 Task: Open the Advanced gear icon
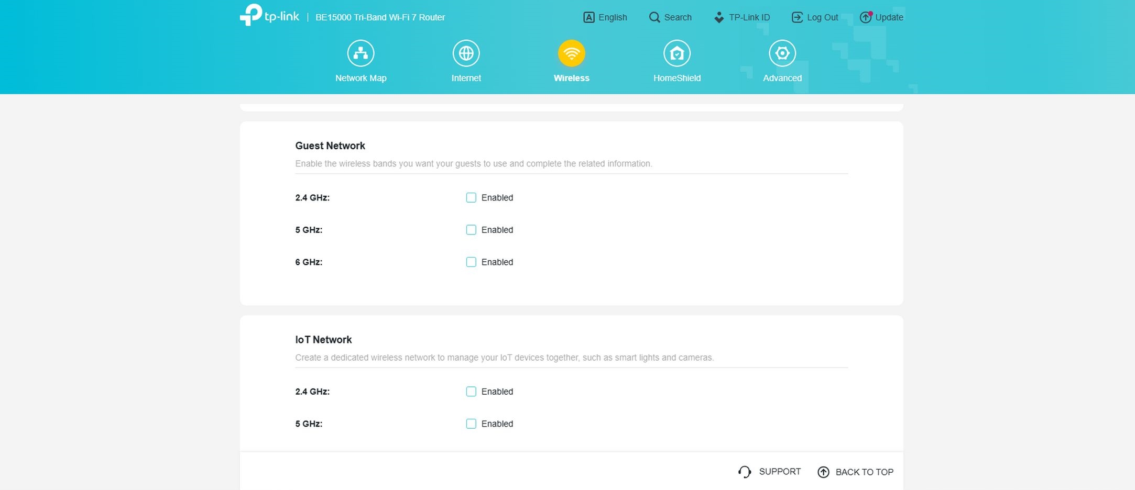[782, 53]
